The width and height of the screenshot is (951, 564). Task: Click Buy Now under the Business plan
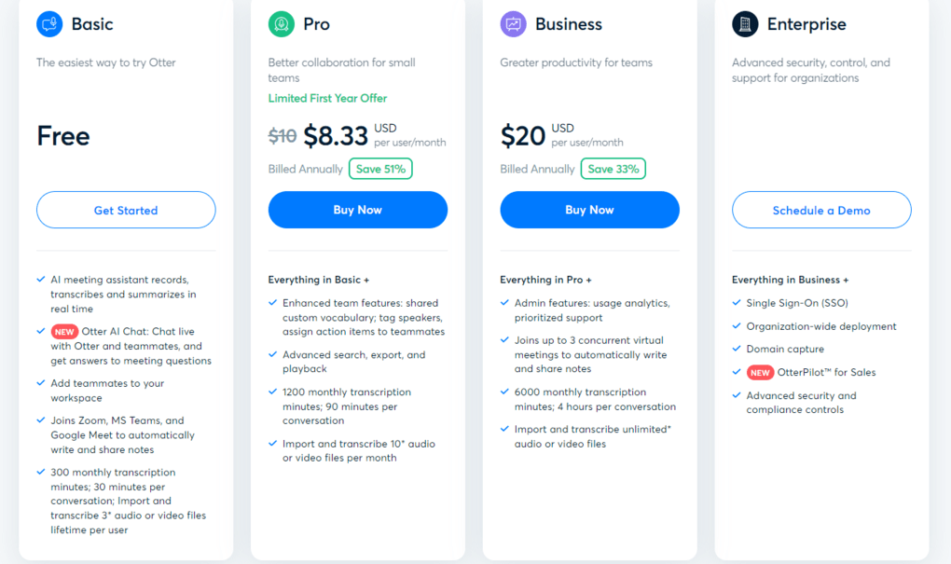[589, 210]
